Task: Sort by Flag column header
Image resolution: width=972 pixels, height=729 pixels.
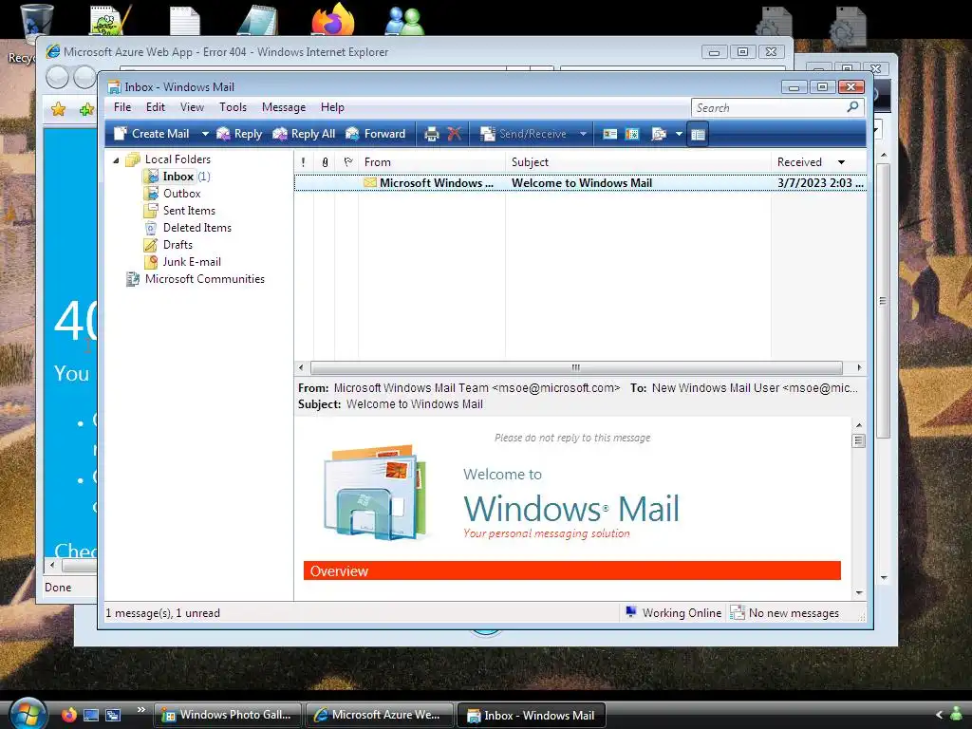Action: (x=347, y=162)
